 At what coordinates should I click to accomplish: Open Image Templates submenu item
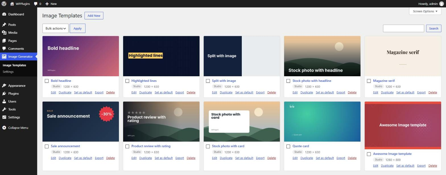[x=14, y=65]
